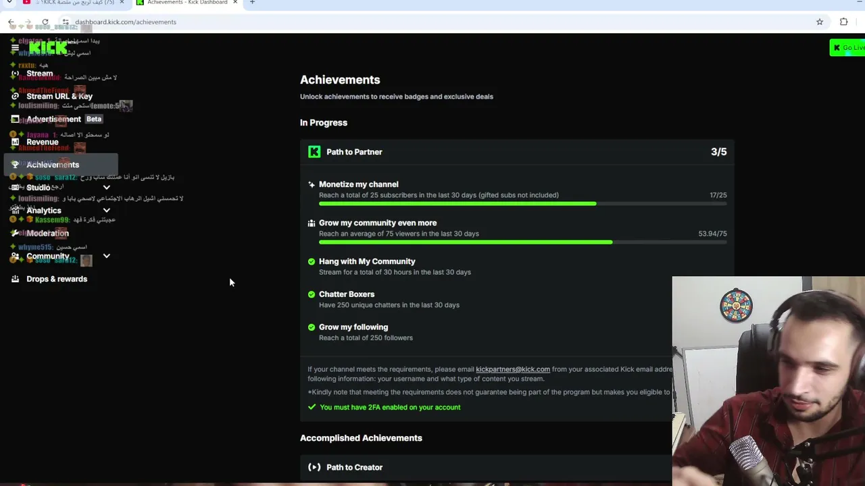Click the green KICK logo
Image resolution: width=865 pixels, height=486 pixels.
(x=47, y=48)
